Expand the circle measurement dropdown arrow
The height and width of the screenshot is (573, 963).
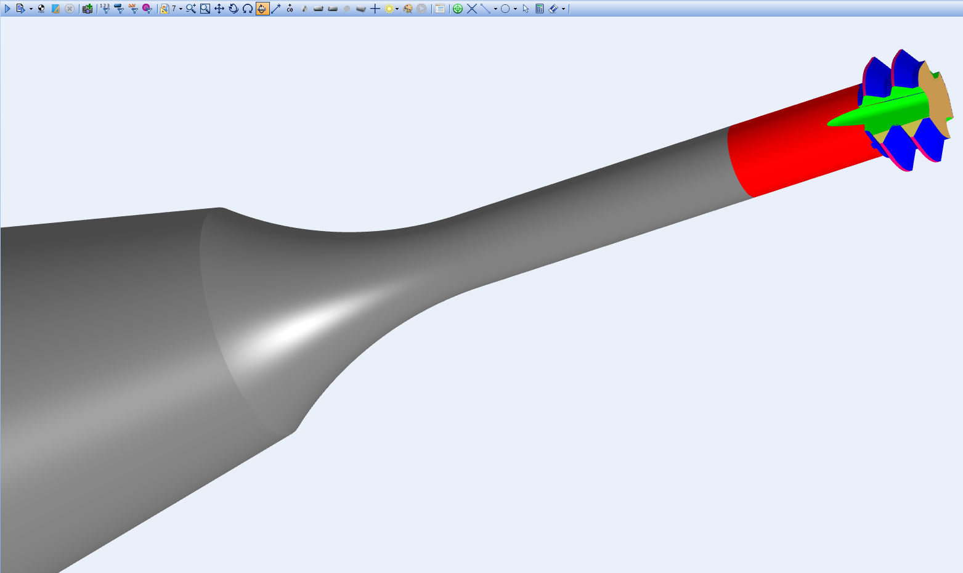pos(515,9)
